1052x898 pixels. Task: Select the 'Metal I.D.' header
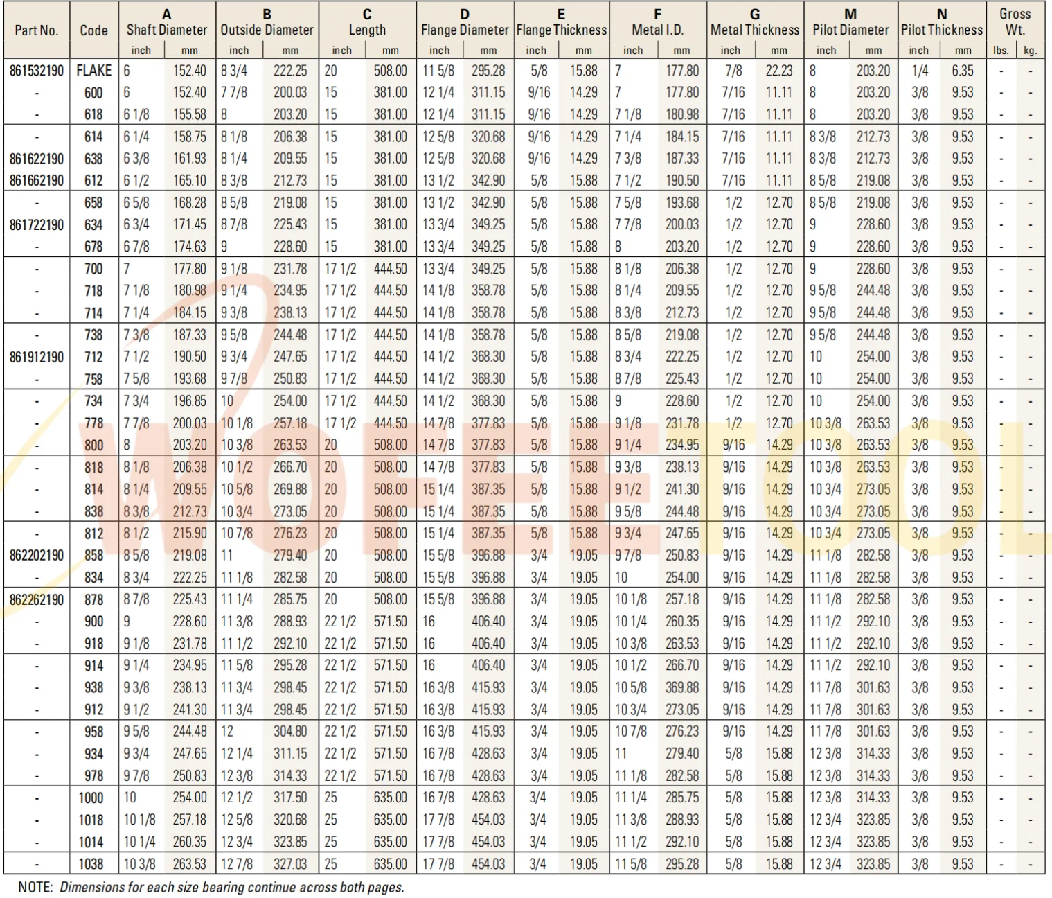[658, 30]
